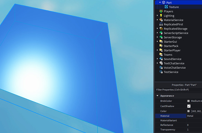Click the ServerScriptService icon
The width and height of the screenshot is (202, 133).
click(x=161, y=33)
